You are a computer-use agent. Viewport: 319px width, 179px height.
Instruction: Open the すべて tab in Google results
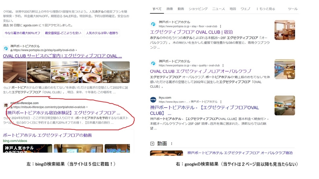click(x=157, y=9)
